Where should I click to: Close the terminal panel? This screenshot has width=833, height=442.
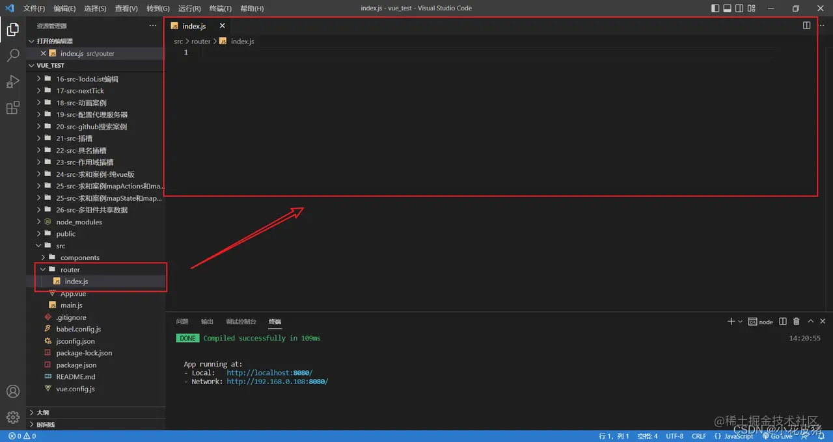point(823,321)
